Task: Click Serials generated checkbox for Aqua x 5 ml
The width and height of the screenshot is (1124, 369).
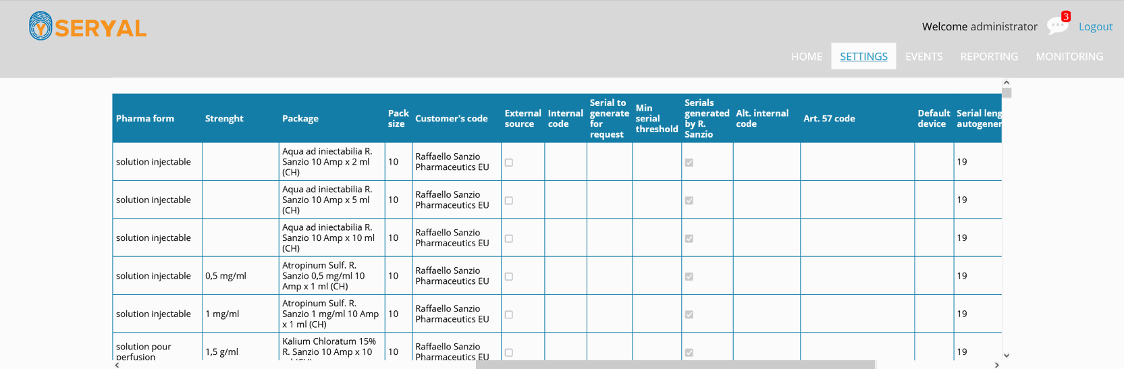Action: click(689, 200)
